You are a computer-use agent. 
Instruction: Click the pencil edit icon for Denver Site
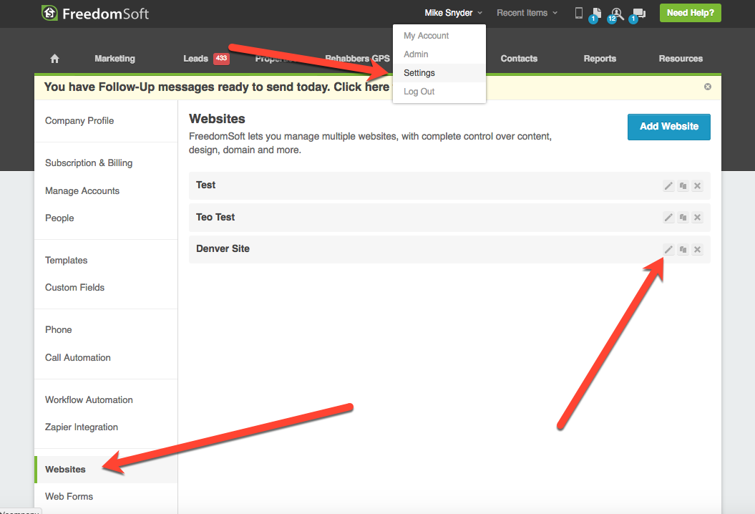668,249
